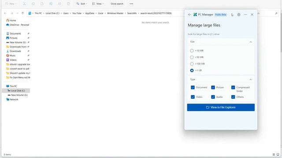Go back in File Explorer navigation

pos(5,13)
